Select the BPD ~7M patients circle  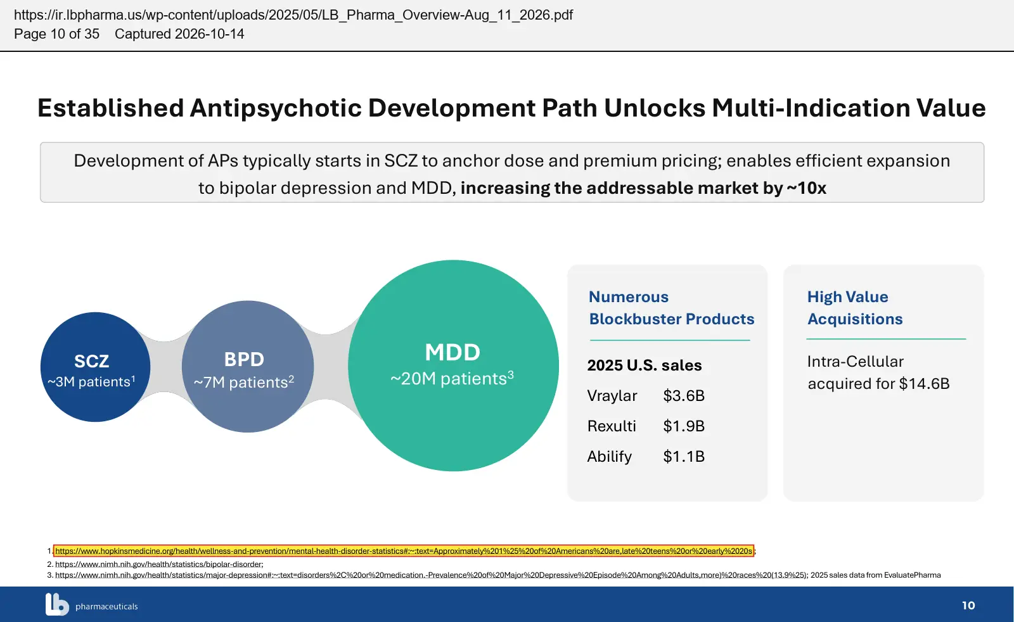pyautogui.click(x=248, y=367)
